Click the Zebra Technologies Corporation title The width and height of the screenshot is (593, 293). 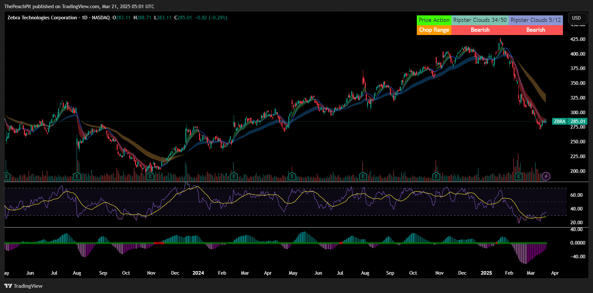click(42, 18)
